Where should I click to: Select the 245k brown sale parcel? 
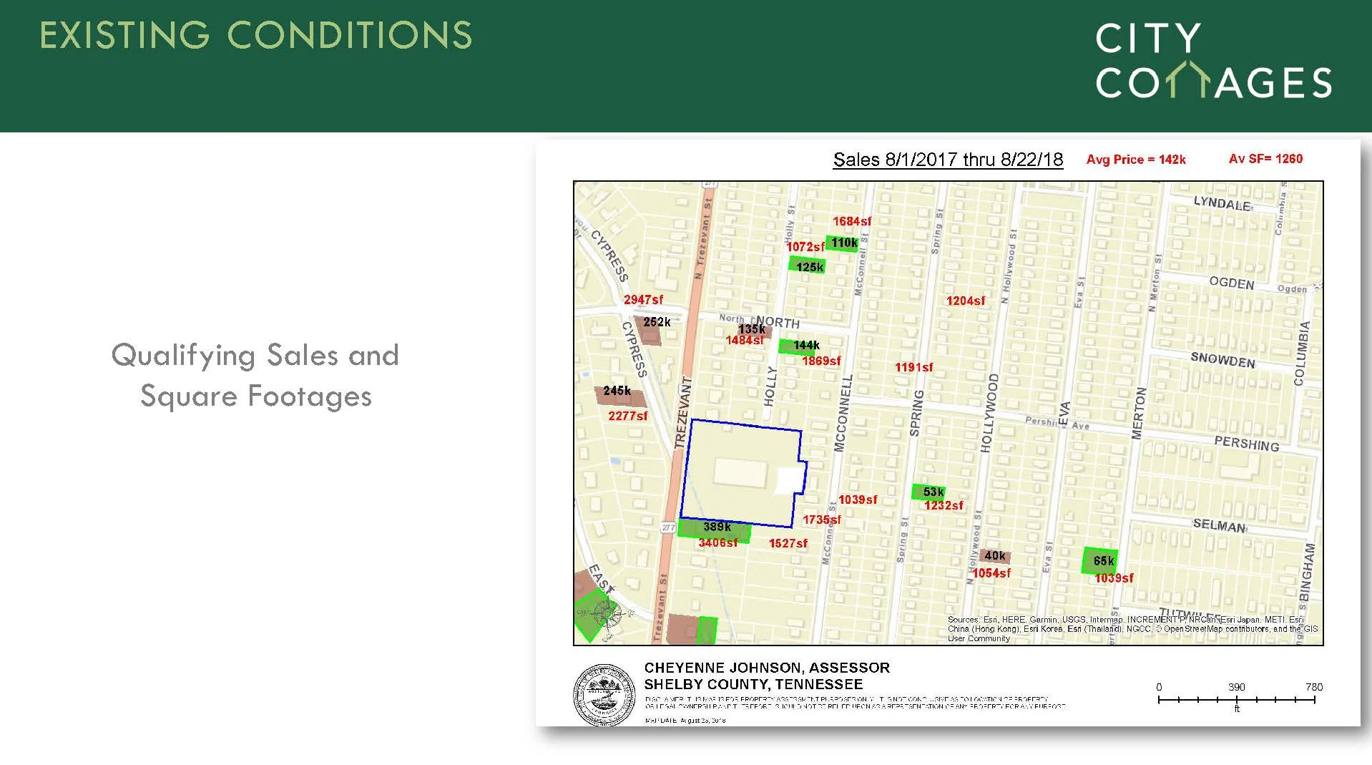click(x=619, y=396)
